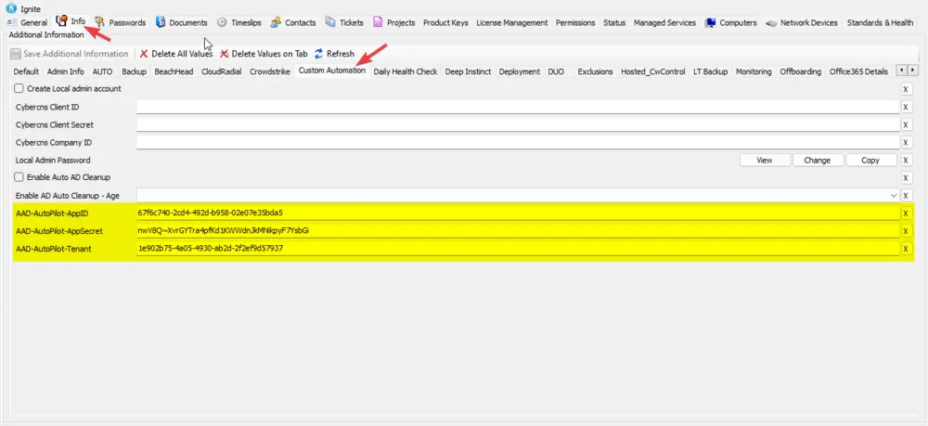
Task: Click Delete All Values
Action: point(175,54)
